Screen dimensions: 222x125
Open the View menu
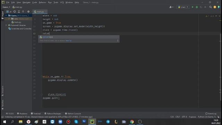pyautogui.click(x=18, y=2)
